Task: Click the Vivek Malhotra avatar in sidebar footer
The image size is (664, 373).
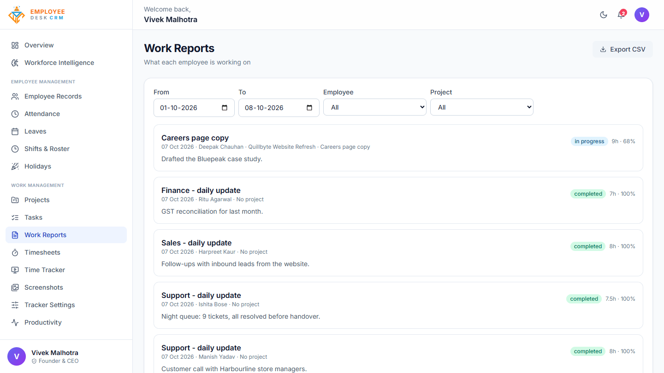Action: point(17,356)
